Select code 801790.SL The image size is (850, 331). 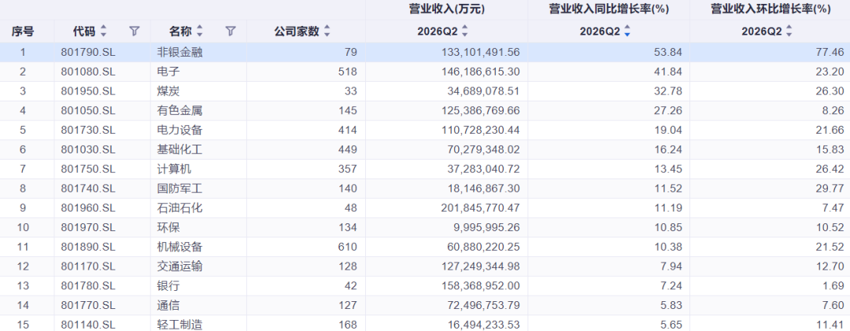click(88, 52)
